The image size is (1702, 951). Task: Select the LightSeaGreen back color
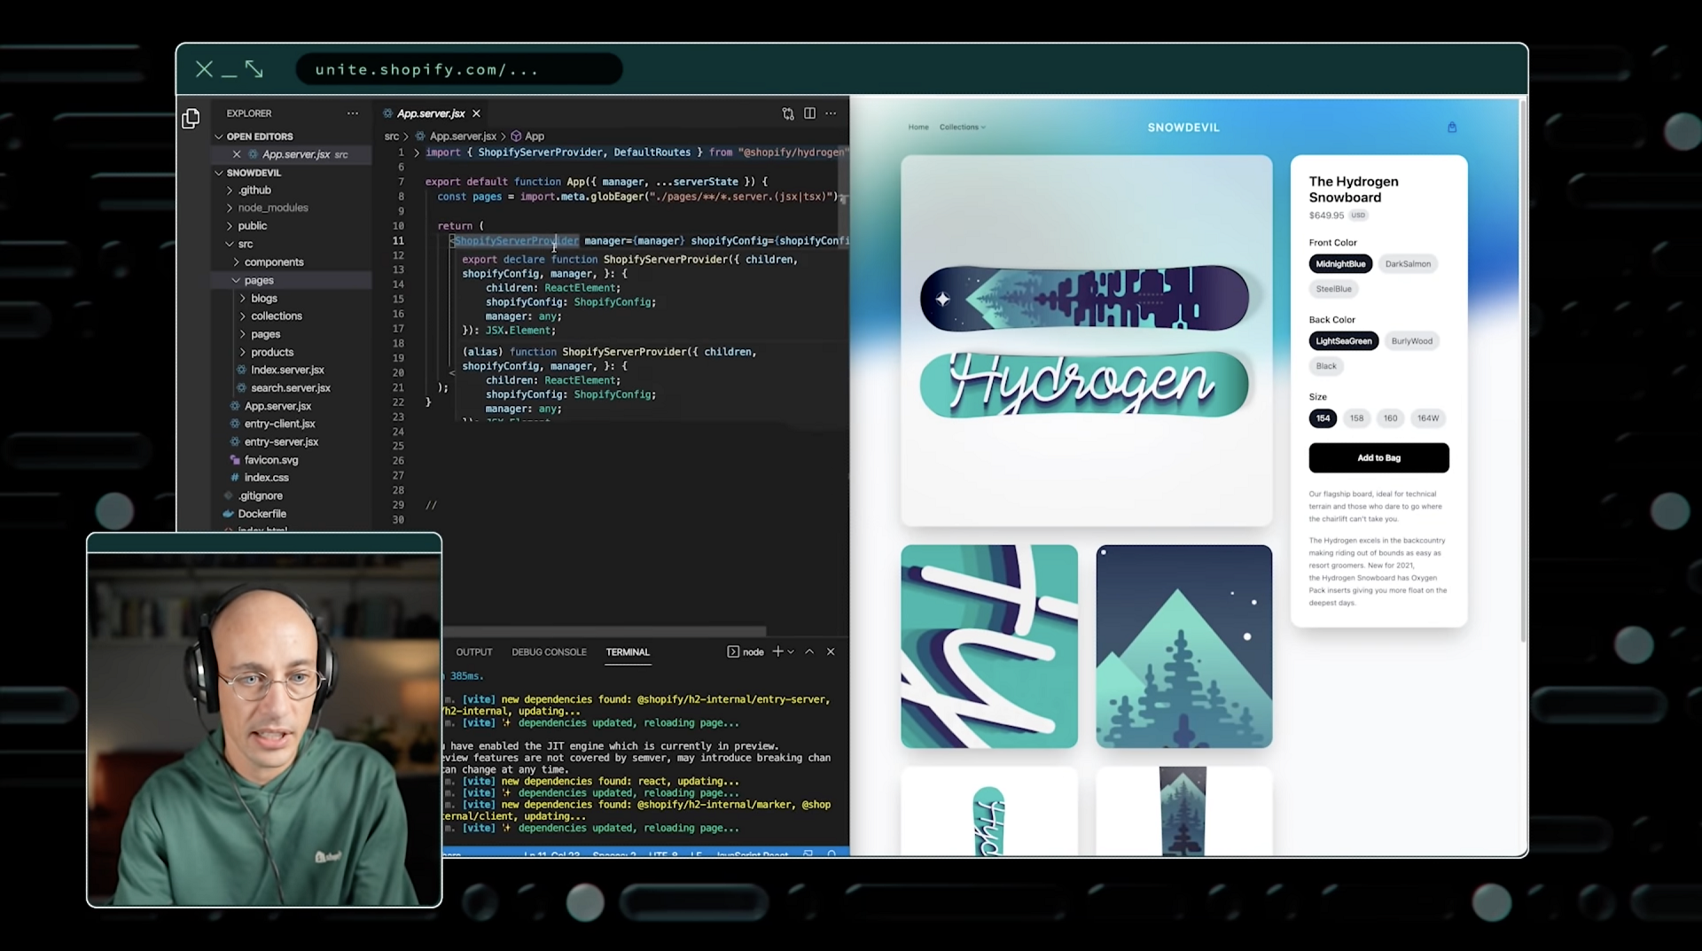(1344, 341)
